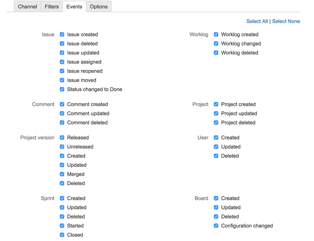
Task: Toggle Merged in Project version section
Action: 62,174
